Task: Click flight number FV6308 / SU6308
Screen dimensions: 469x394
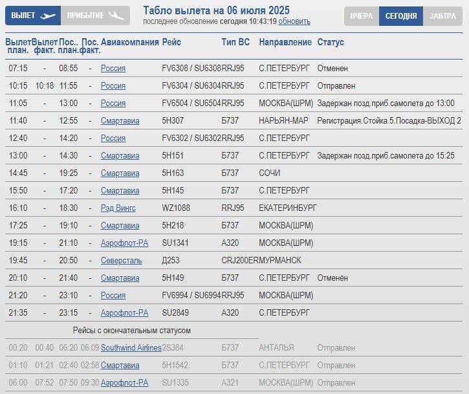Action: point(191,68)
